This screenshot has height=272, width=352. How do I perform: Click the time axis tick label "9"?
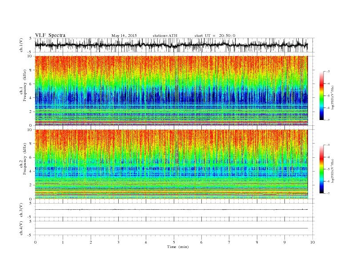284,242
